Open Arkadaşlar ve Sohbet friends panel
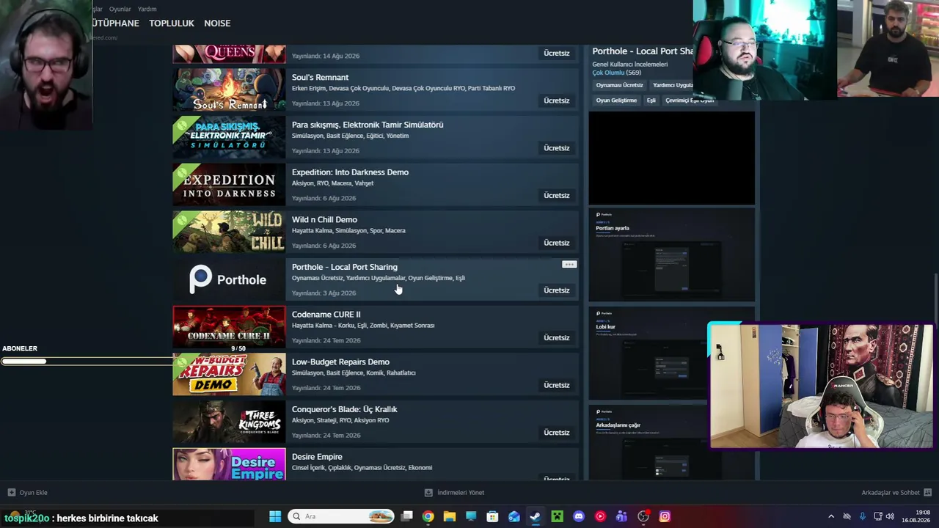Screen dimensions: 939x528 click(896, 493)
